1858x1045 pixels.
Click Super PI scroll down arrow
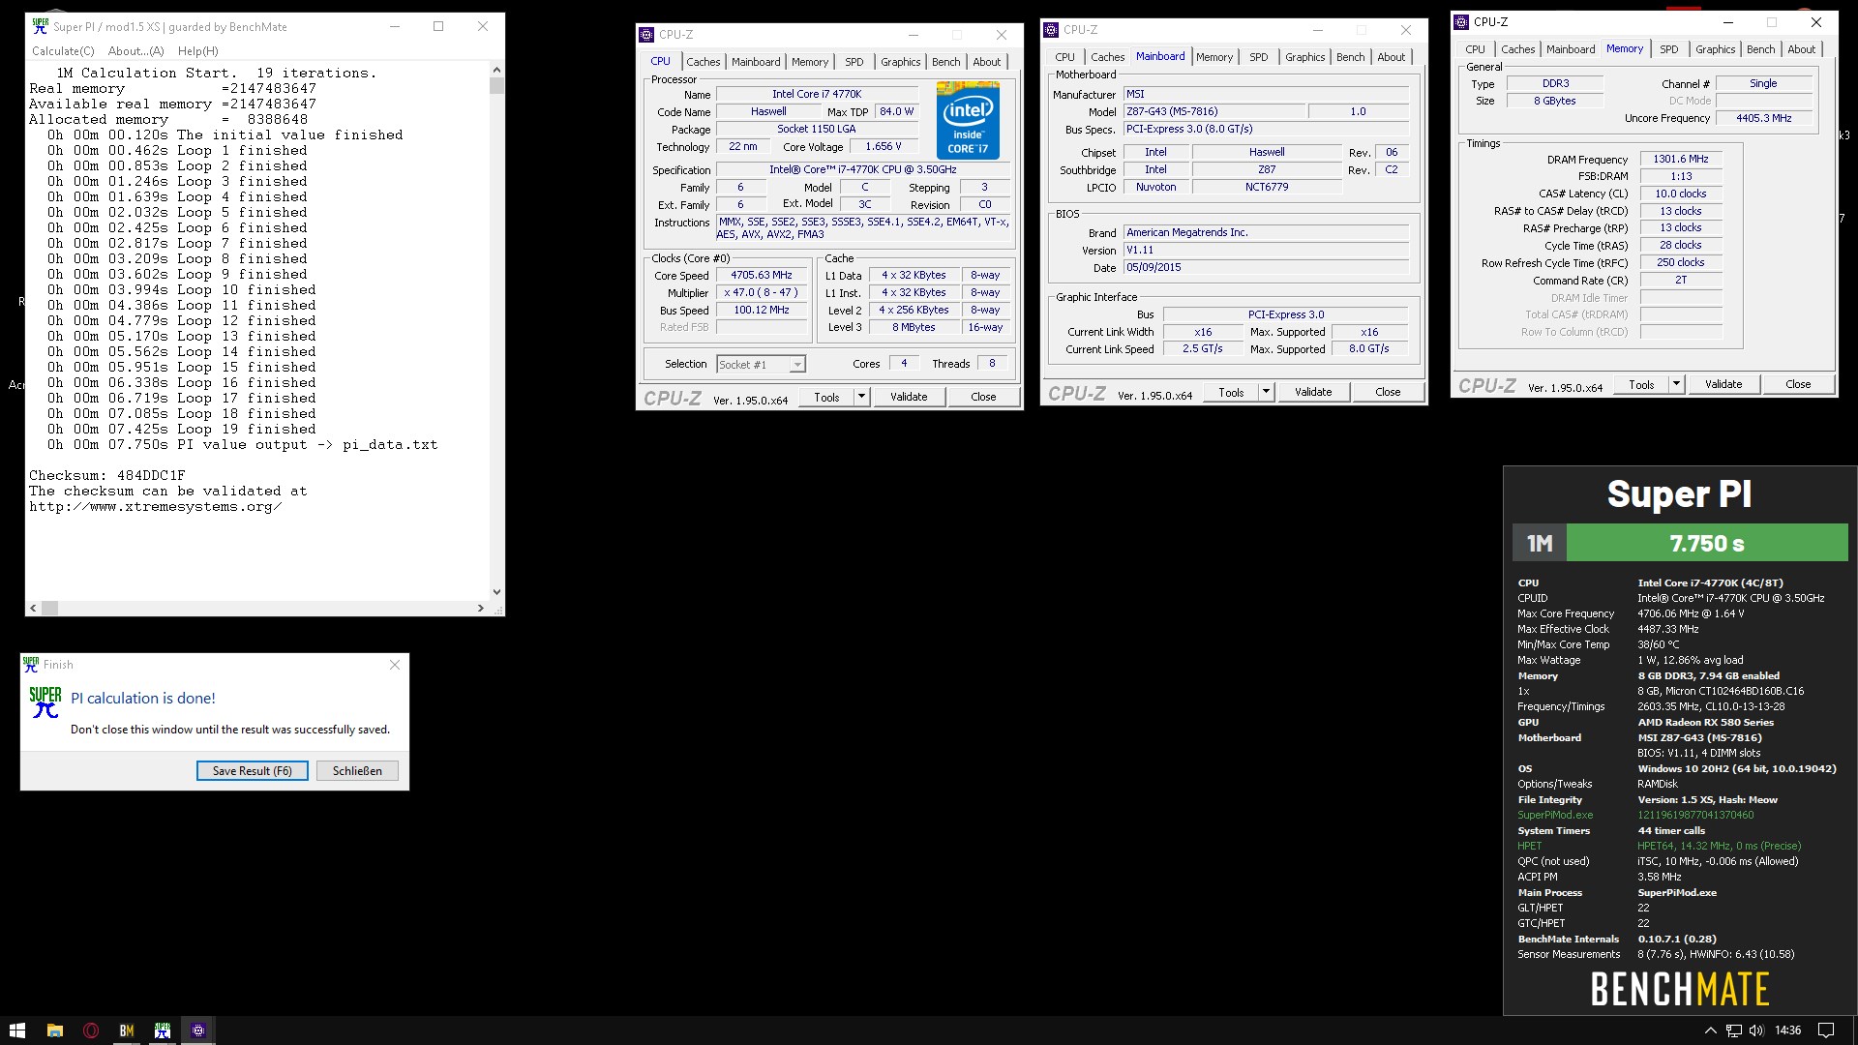[x=496, y=592]
